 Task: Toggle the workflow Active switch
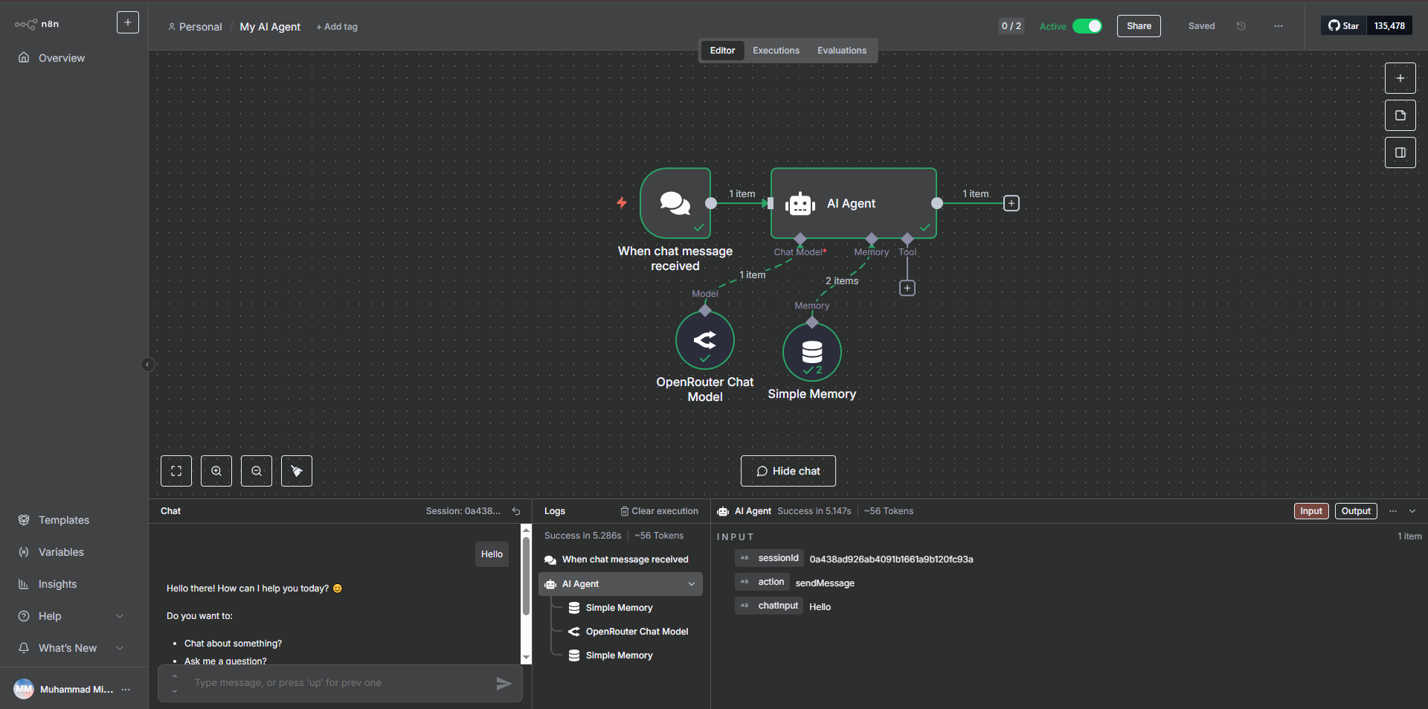coord(1087,26)
